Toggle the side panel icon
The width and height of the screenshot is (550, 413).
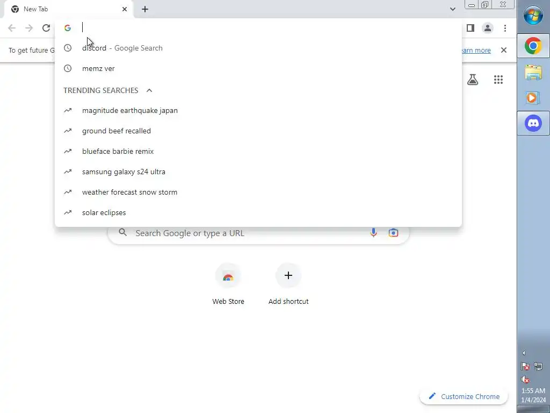point(471,28)
